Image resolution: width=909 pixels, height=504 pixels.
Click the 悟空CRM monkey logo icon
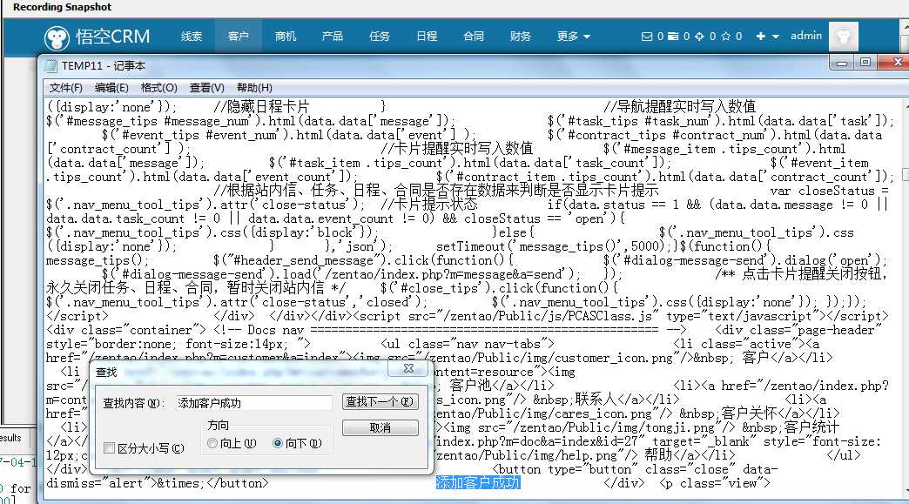[x=57, y=38]
